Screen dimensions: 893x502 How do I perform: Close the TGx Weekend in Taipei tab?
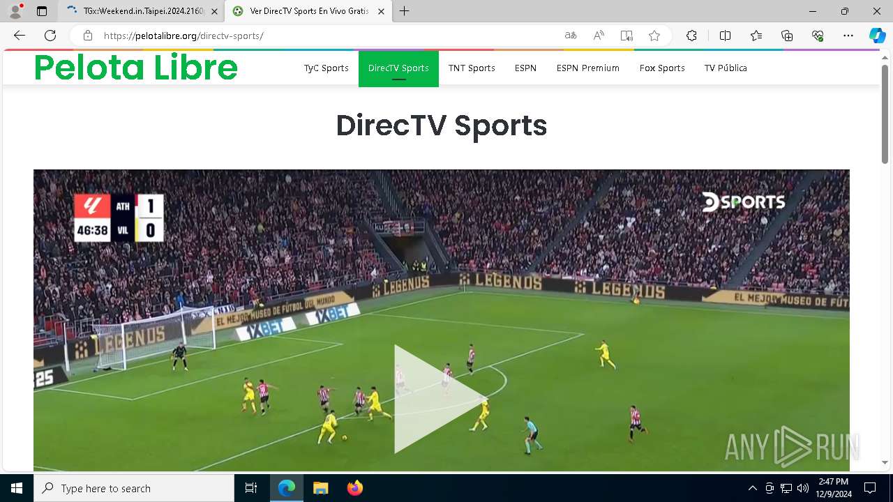tap(214, 11)
